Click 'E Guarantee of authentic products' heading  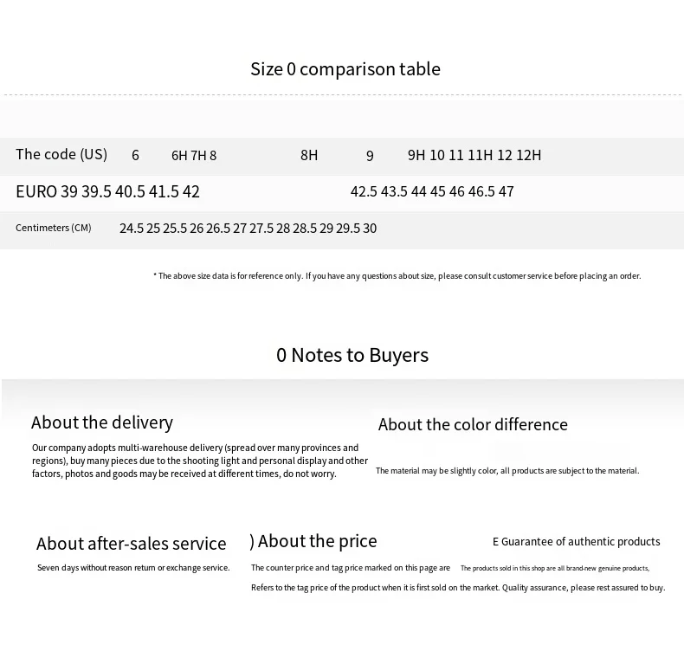(x=577, y=542)
